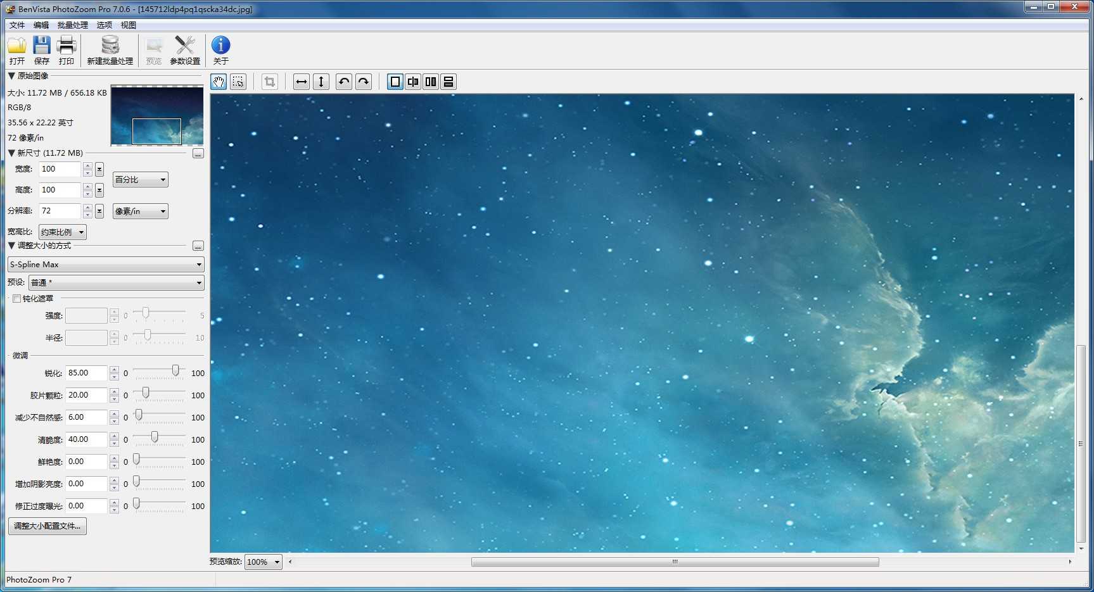Adjust the 减少不自然感 artifact slider
Viewport: 1094px width, 592px height.
pyautogui.click(x=139, y=415)
